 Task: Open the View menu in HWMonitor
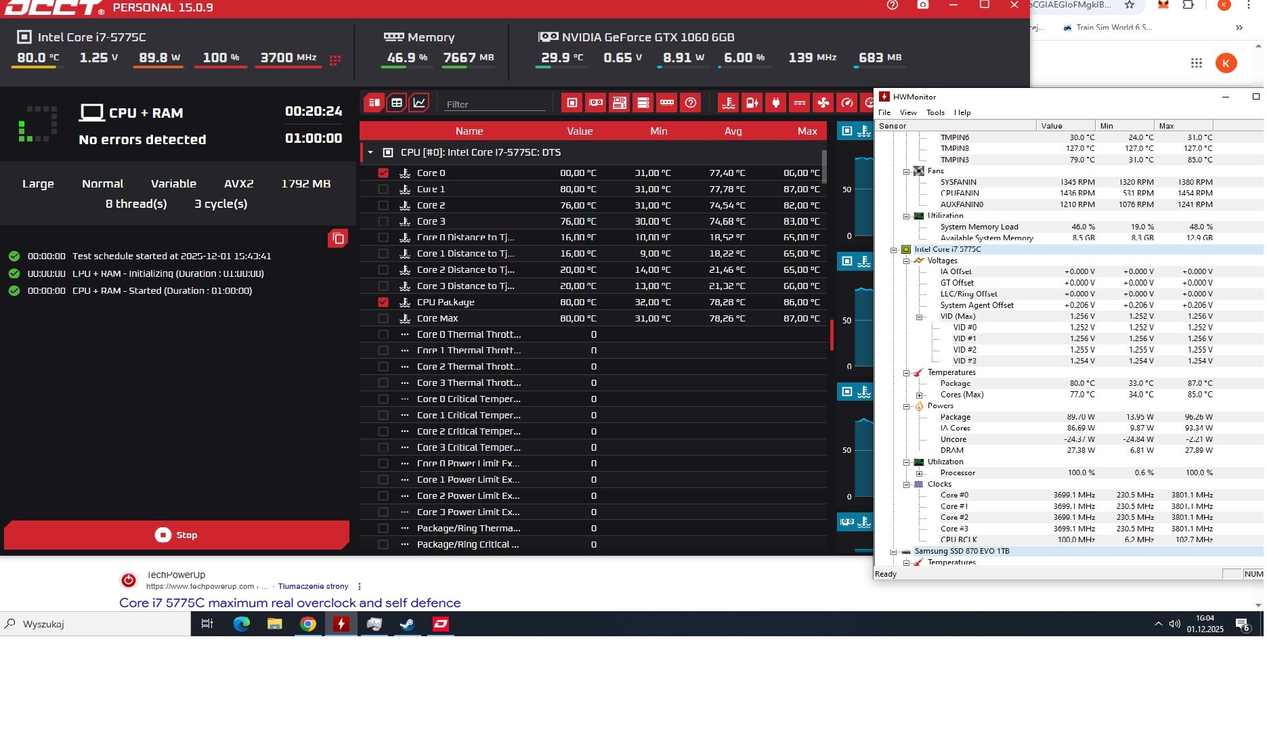[x=908, y=113]
